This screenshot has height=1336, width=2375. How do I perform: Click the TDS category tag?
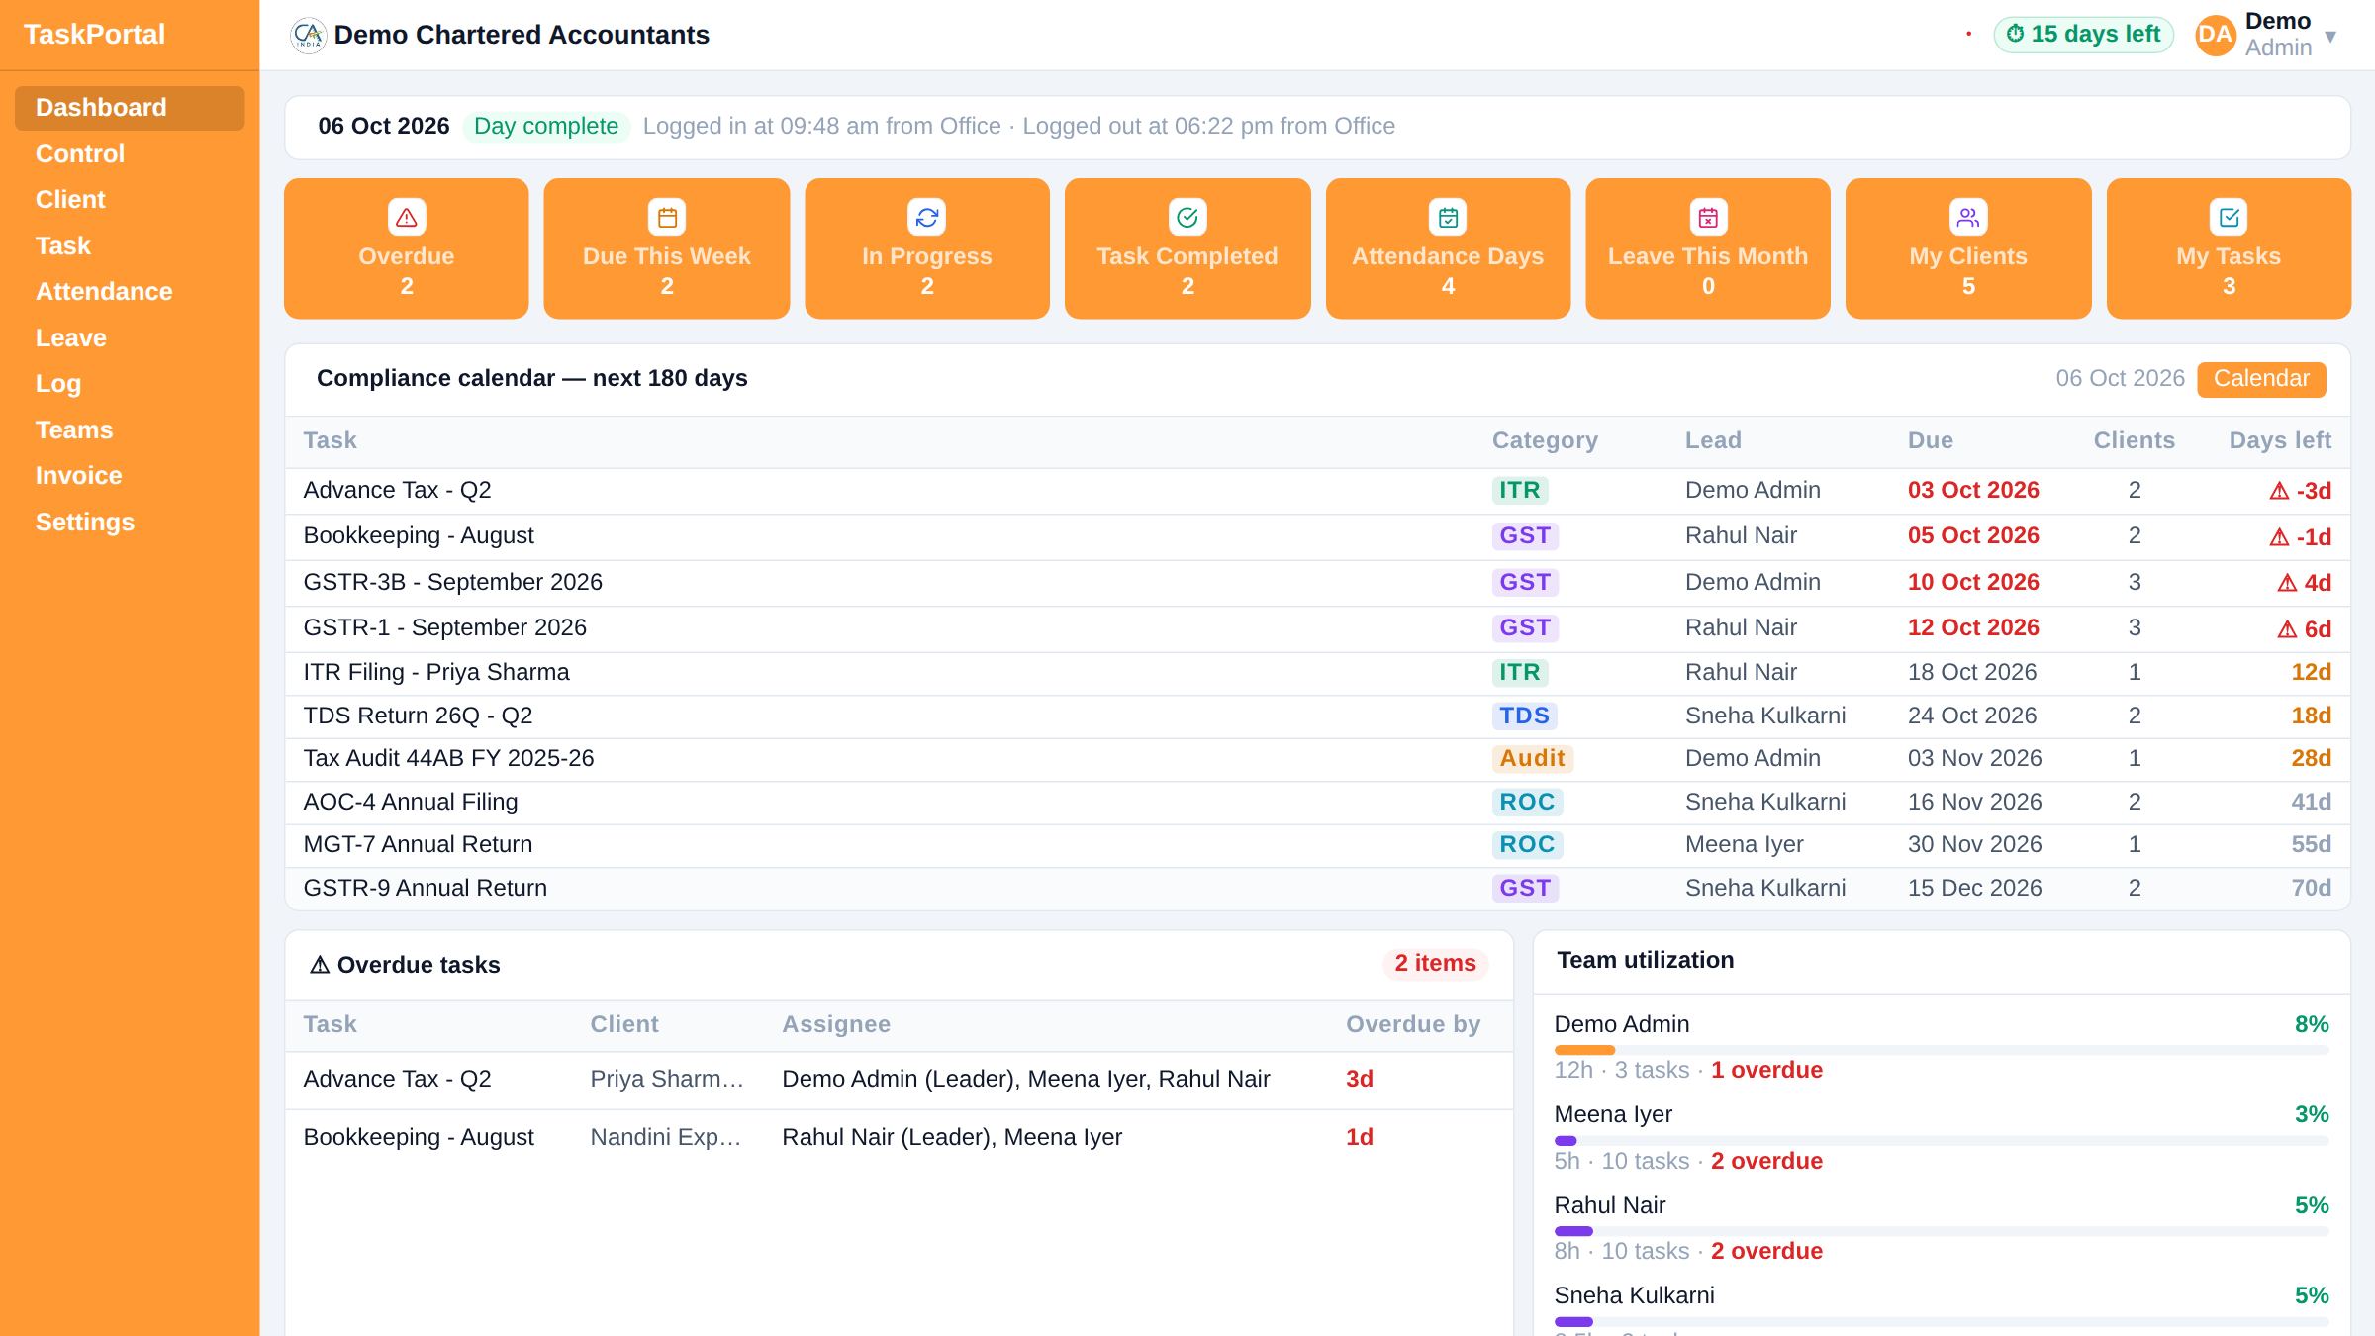(x=1524, y=716)
